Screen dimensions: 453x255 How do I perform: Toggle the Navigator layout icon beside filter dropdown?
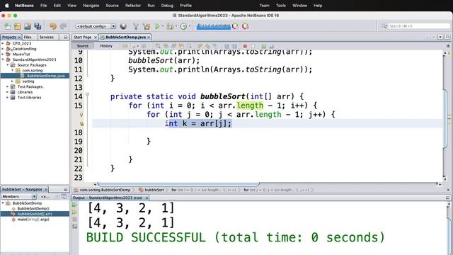tap(64, 197)
